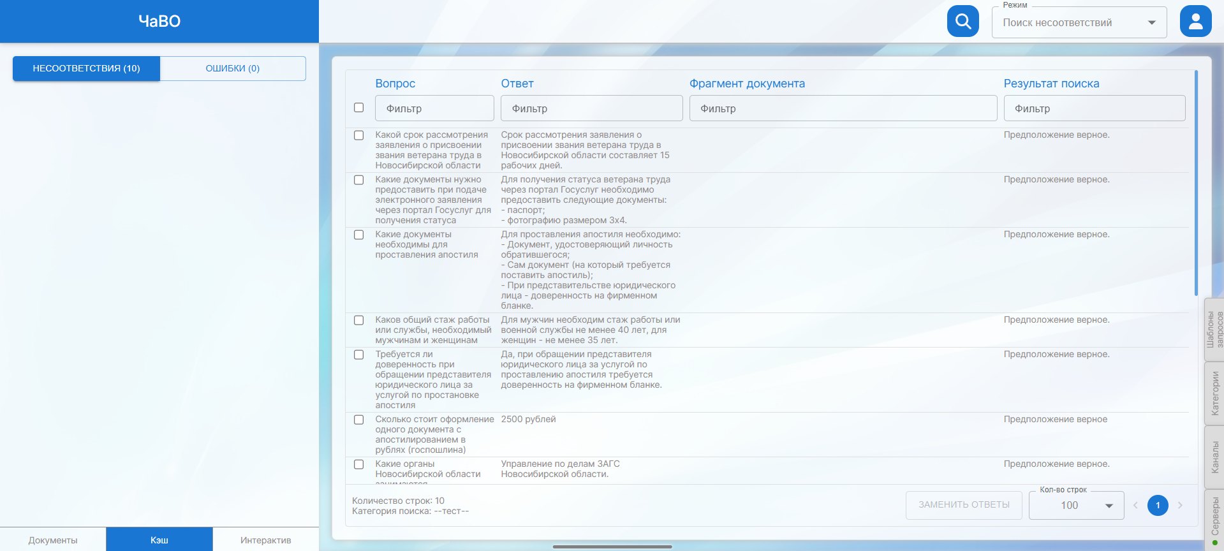Click the Вопрос column filter field
The image size is (1224, 551).
click(x=434, y=108)
